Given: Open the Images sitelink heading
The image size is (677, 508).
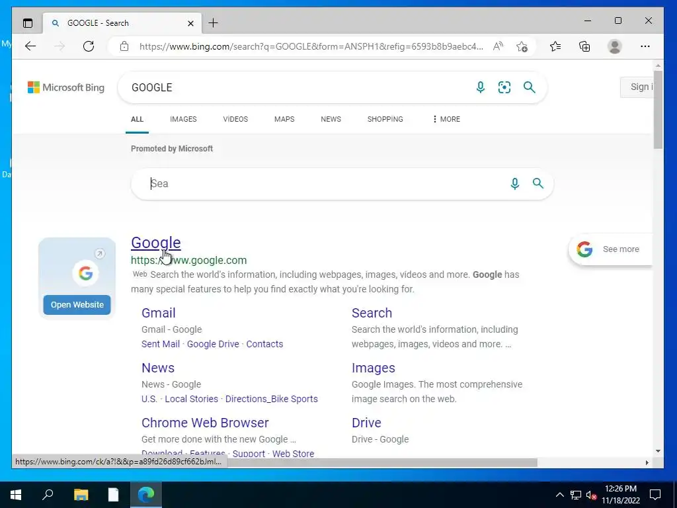Looking at the screenshot, I should point(373,368).
